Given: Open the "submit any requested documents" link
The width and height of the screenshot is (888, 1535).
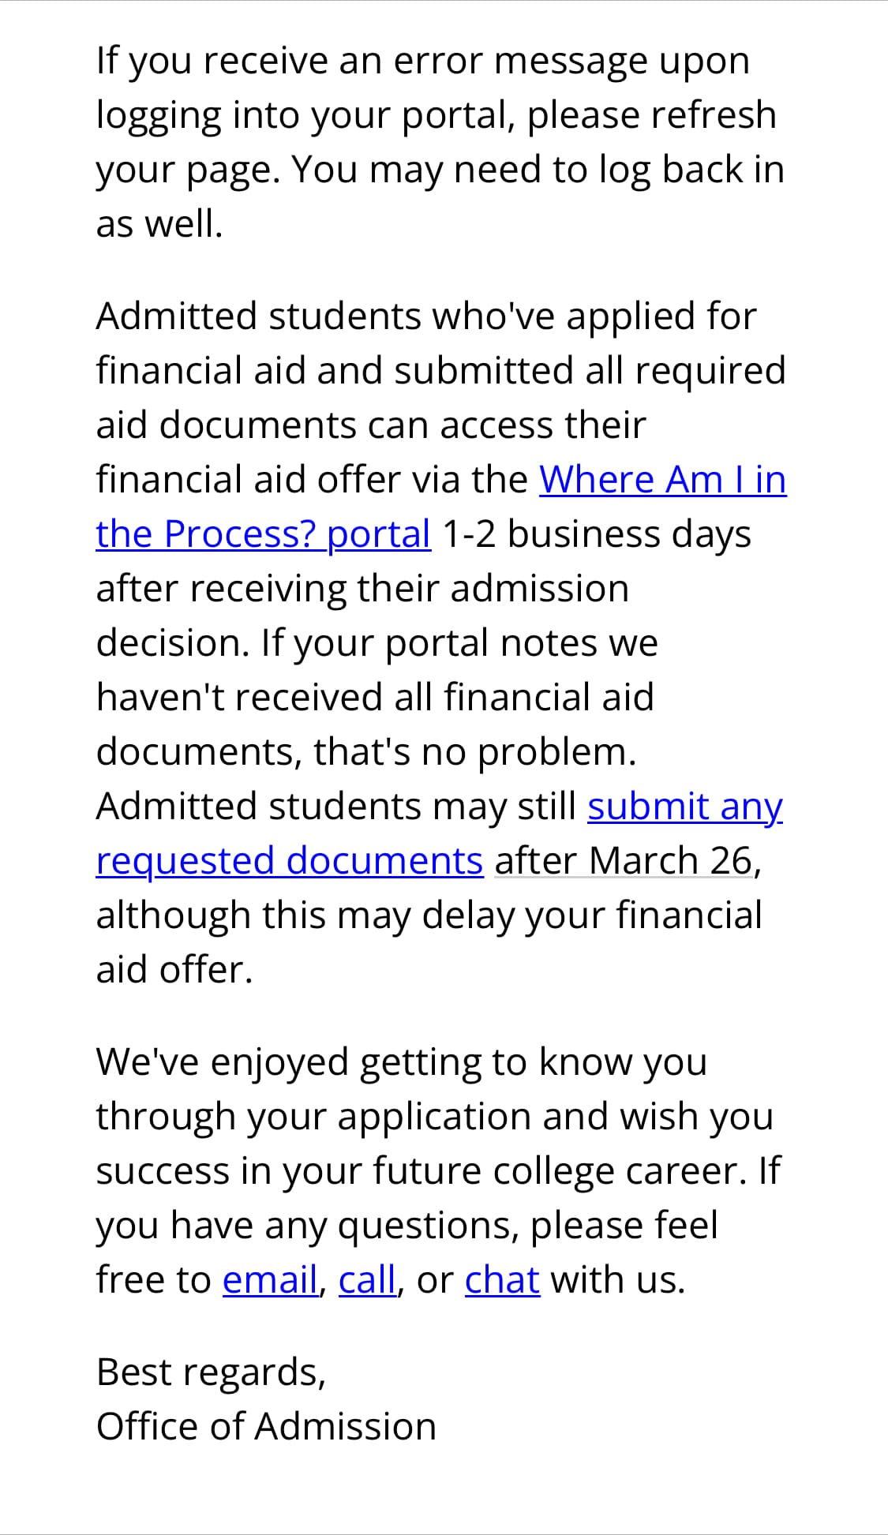Looking at the screenshot, I should click(x=684, y=807).
